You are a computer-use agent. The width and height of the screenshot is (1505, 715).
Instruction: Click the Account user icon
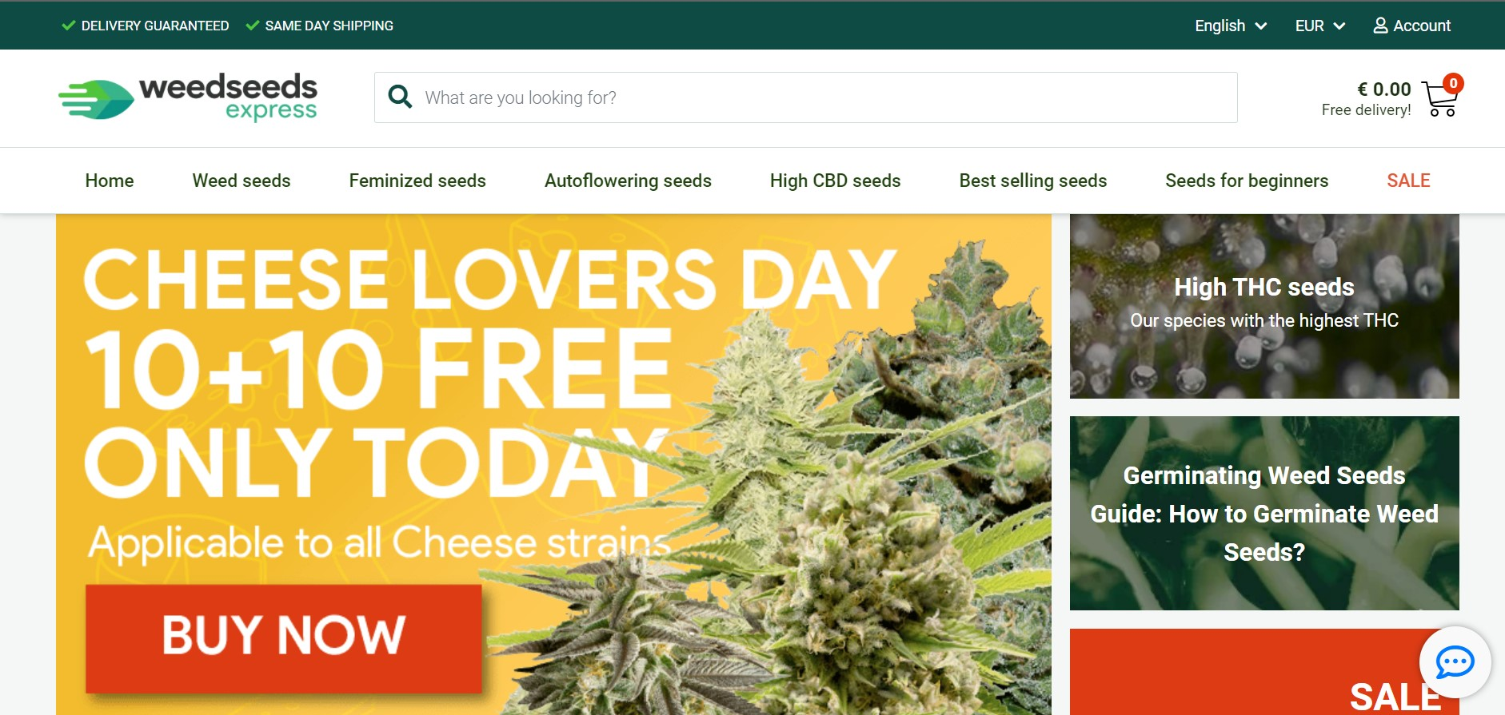pyautogui.click(x=1380, y=26)
